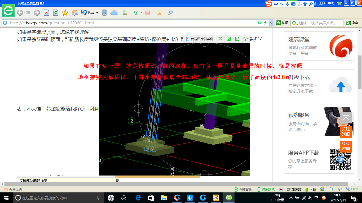The image size is (362, 203).
Task: Click the green lightning speed-mode icon
Action: [265, 23]
